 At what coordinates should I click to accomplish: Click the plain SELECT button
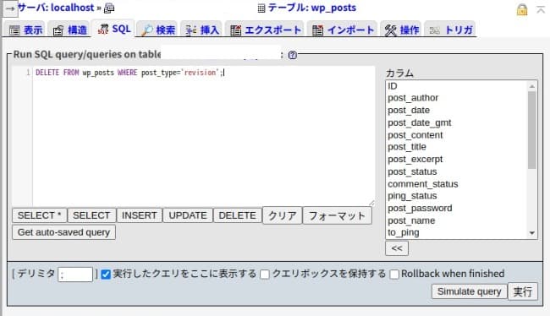tap(91, 215)
